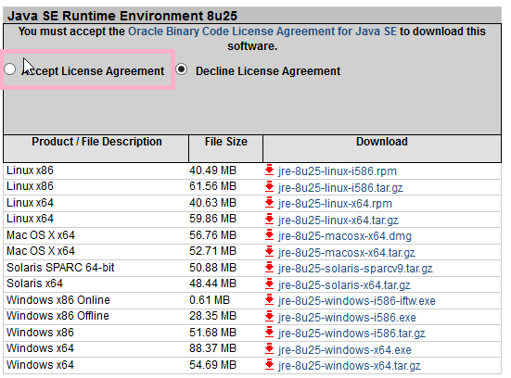Click download arrow for jre-8u25-linux-i586.tar.gz

coord(269,187)
